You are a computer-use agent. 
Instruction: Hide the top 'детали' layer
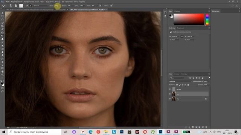point(170,89)
